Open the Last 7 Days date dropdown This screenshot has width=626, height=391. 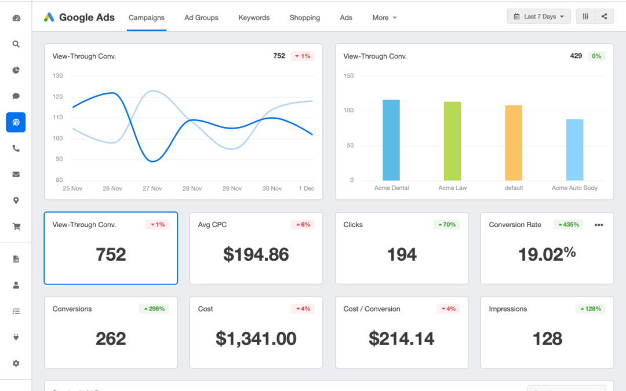(538, 17)
